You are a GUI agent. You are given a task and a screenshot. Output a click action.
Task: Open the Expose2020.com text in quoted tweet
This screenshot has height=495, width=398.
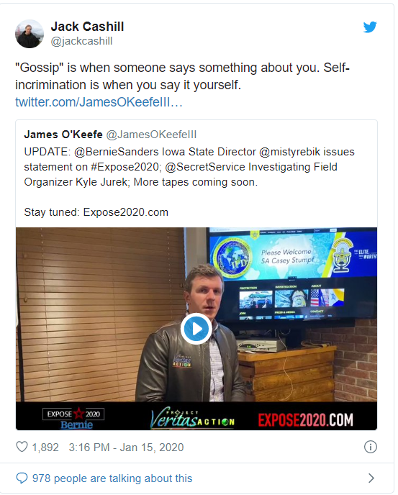click(126, 212)
